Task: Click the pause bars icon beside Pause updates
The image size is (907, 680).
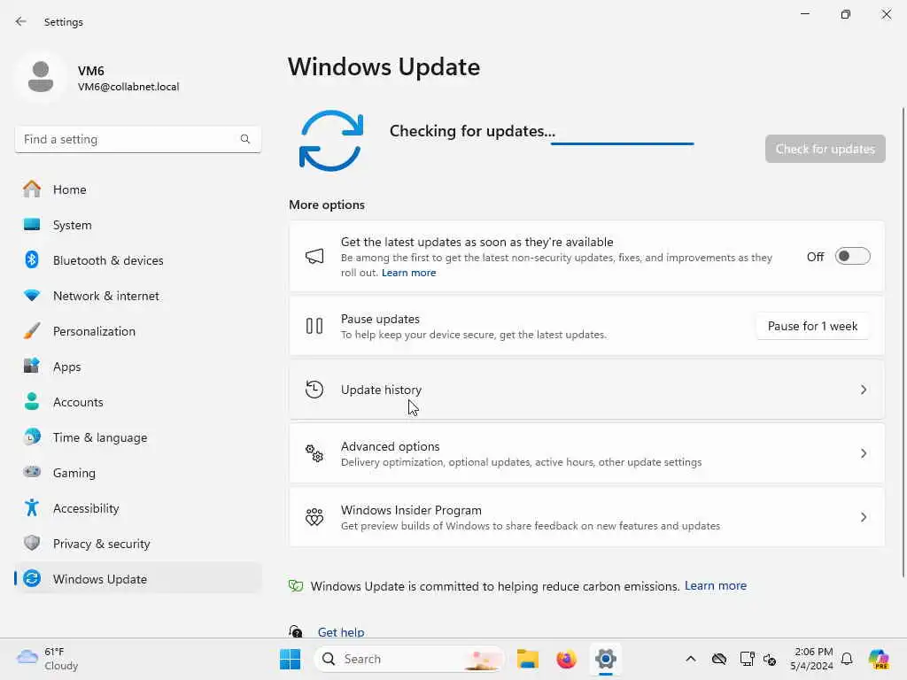Action: coord(314,326)
